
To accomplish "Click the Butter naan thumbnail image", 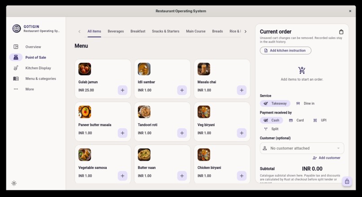I will pyautogui.click(x=144, y=154).
